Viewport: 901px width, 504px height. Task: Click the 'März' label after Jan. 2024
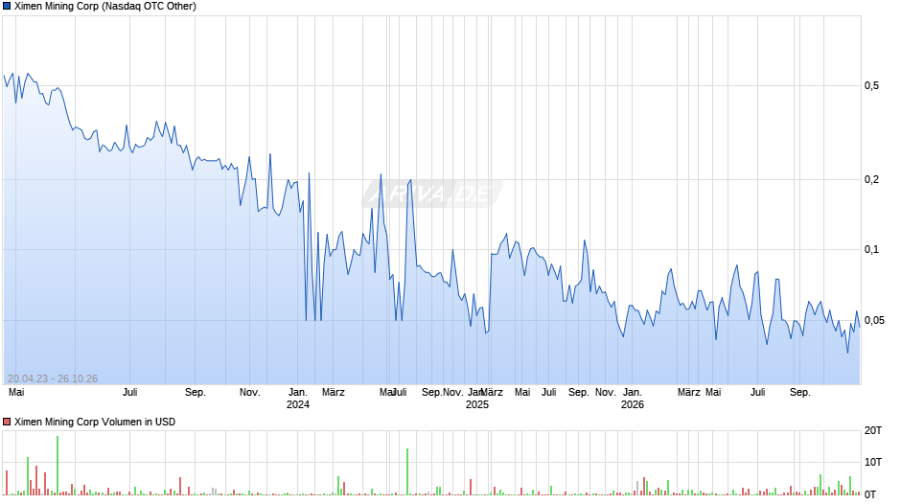tap(334, 393)
